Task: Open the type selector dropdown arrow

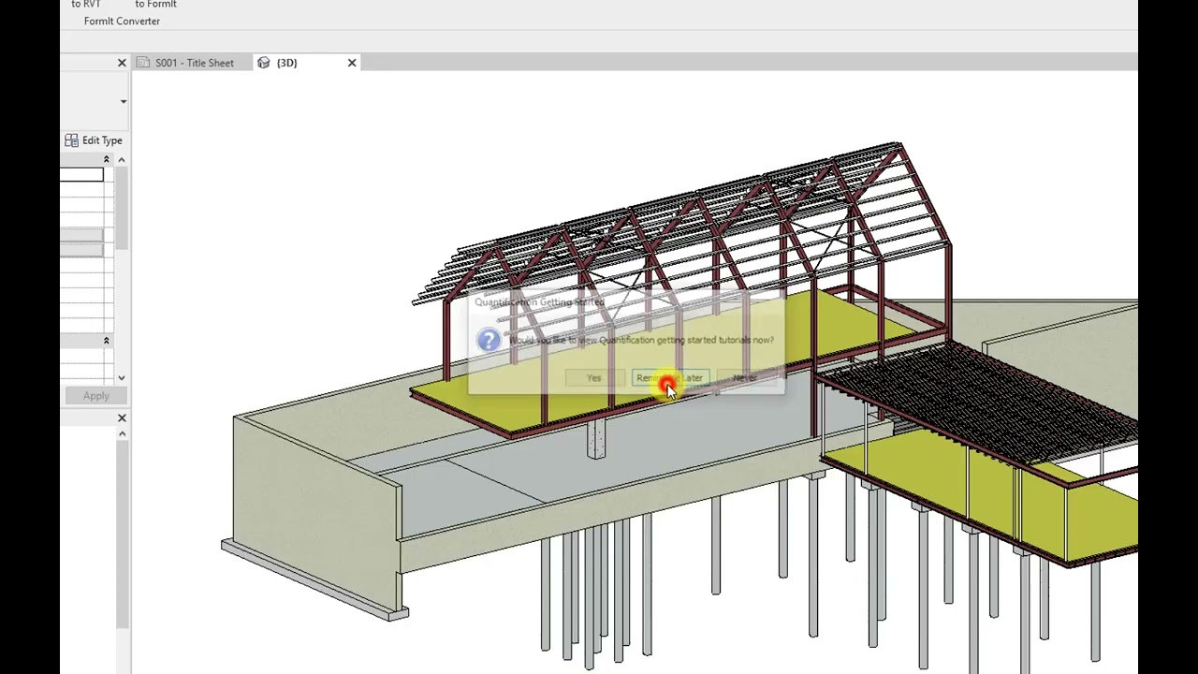Action: click(124, 101)
